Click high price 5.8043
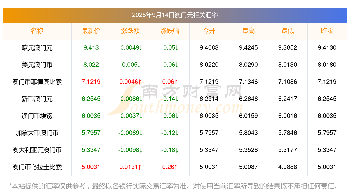 coord(248,133)
